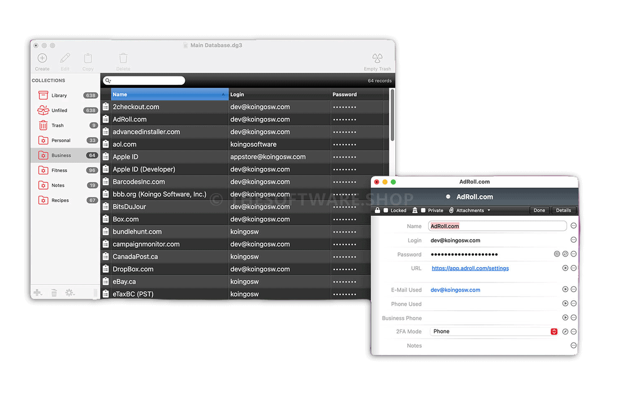Click the reveal password eye icon
This screenshot has height=398, width=622.
click(x=557, y=254)
